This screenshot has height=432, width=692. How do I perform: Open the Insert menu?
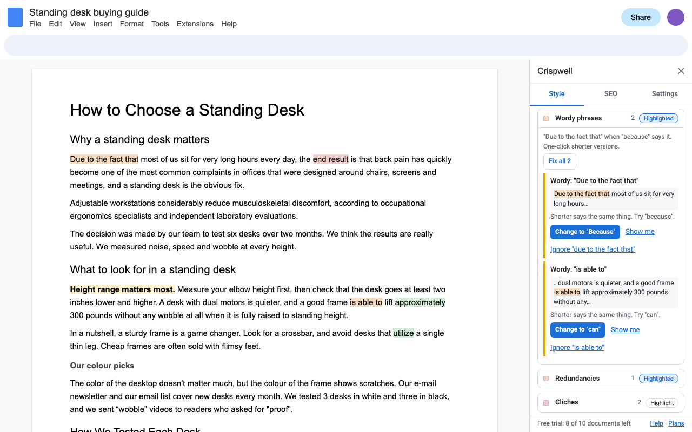coord(103,24)
